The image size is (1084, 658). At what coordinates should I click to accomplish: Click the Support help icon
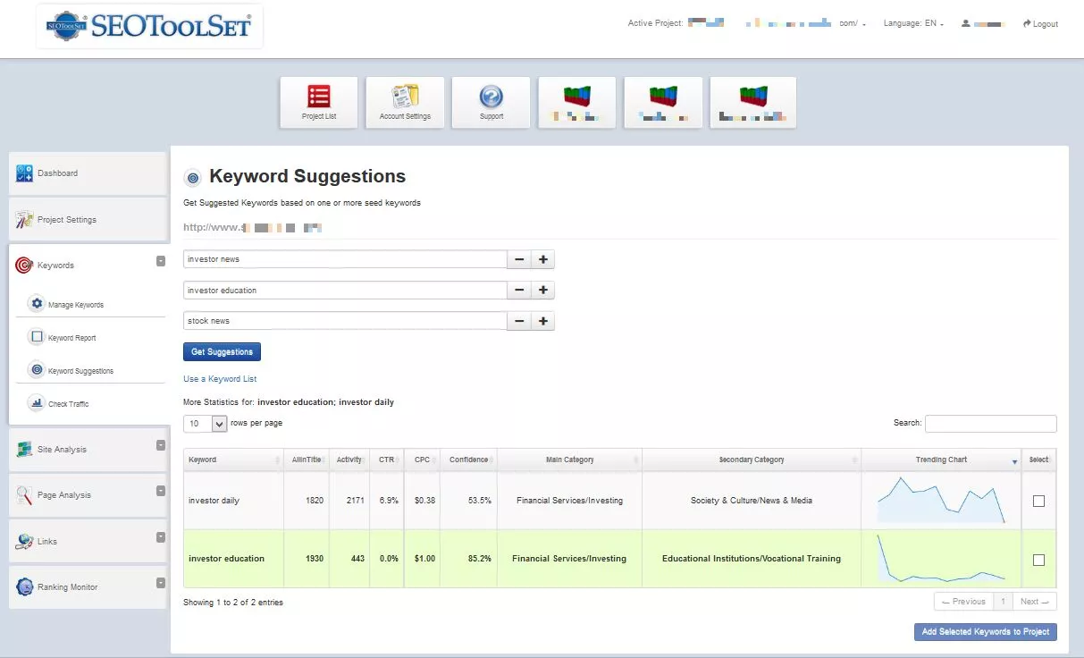(x=491, y=102)
